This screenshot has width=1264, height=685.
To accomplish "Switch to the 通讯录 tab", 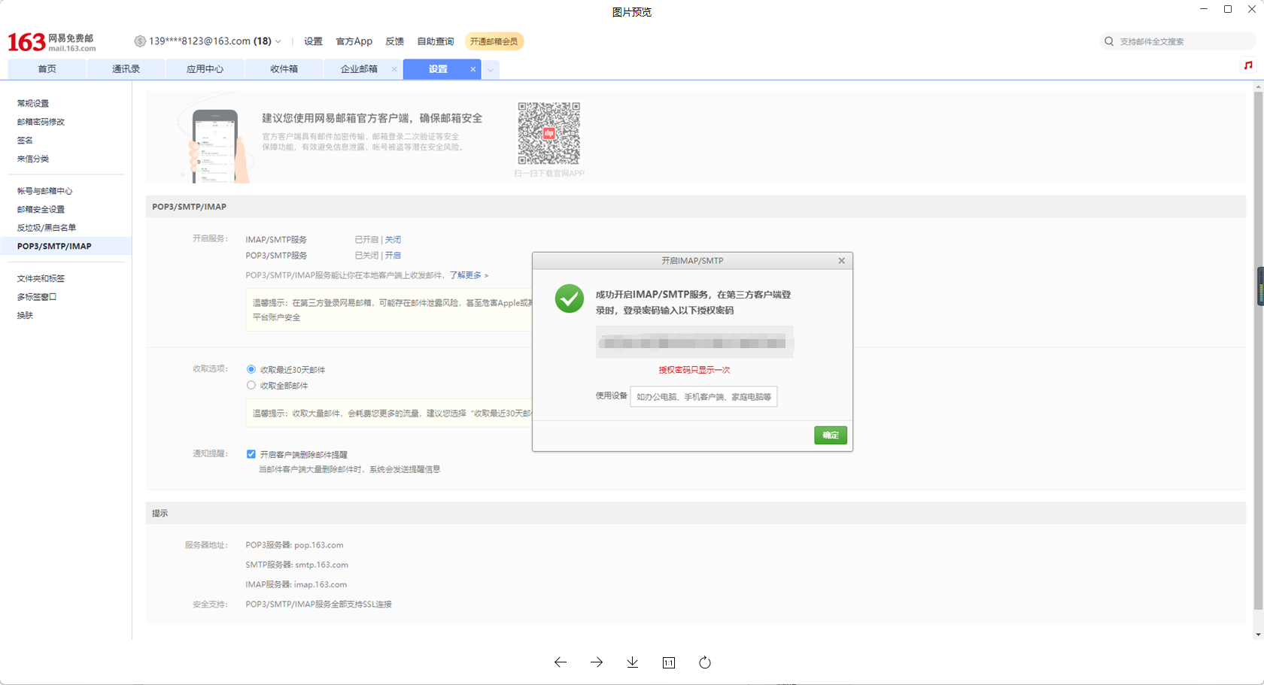I will [126, 69].
